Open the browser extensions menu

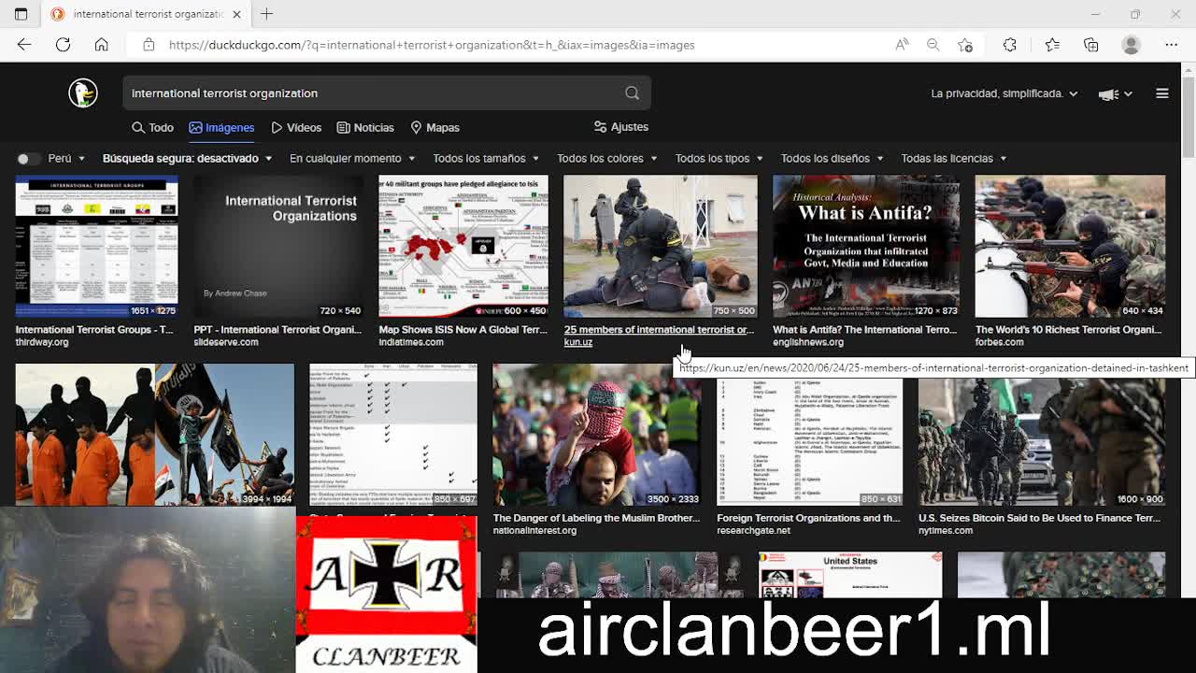pyautogui.click(x=1010, y=45)
